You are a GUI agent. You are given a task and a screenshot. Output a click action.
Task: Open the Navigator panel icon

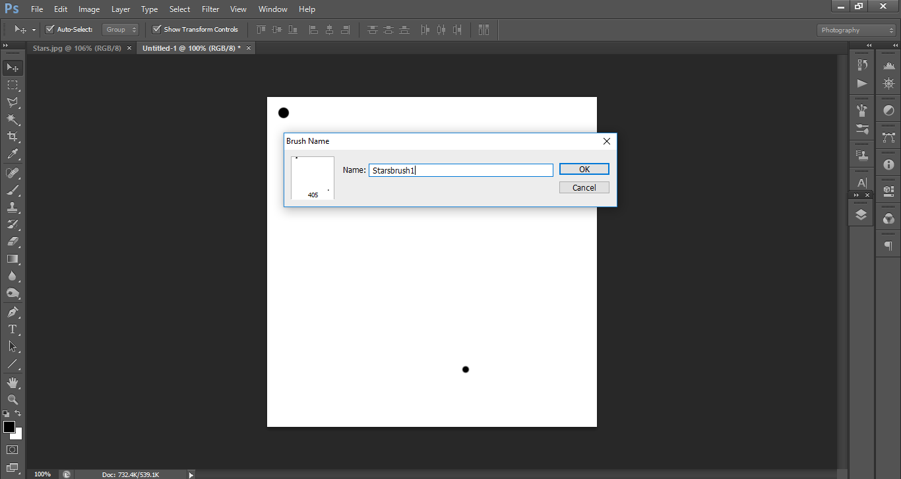[888, 83]
